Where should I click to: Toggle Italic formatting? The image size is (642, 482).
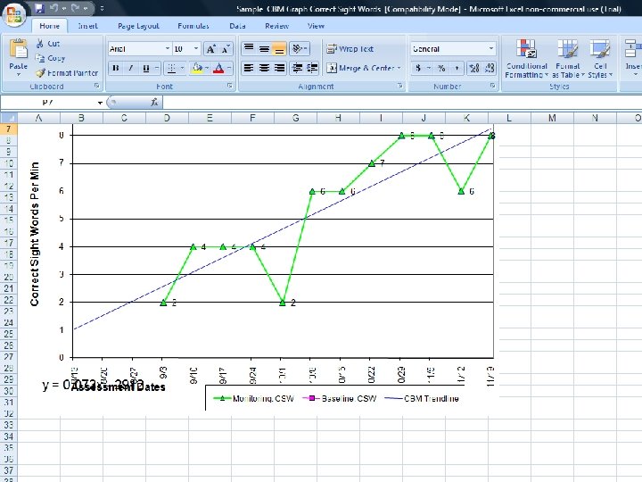pos(130,68)
